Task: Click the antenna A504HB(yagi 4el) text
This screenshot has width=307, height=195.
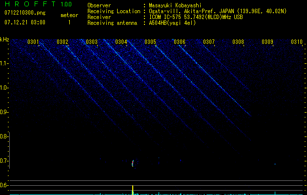Action: (172, 23)
